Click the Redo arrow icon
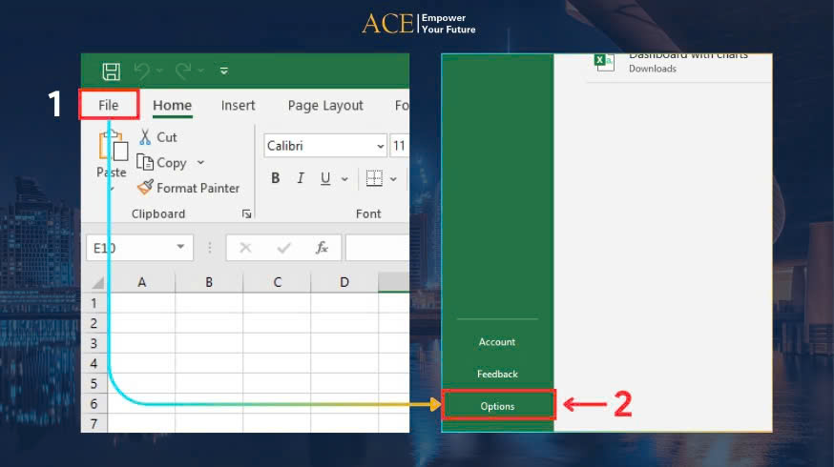The image size is (834, 467). point(183,71)
